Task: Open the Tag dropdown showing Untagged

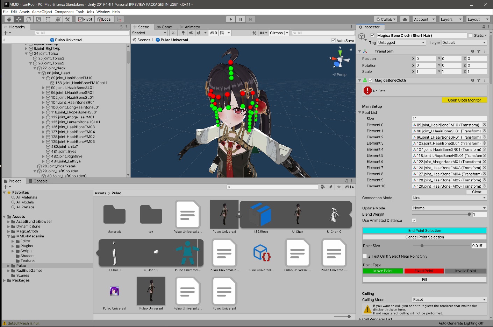Action: (x=401, y=43)
